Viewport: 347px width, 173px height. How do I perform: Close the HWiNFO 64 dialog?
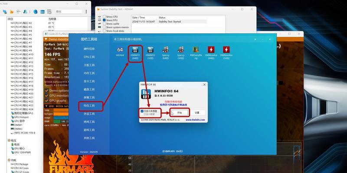[x=204, y=84]
